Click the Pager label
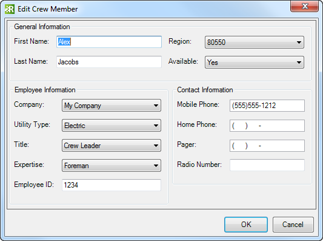The image size is (323, 241). point(187,144)
